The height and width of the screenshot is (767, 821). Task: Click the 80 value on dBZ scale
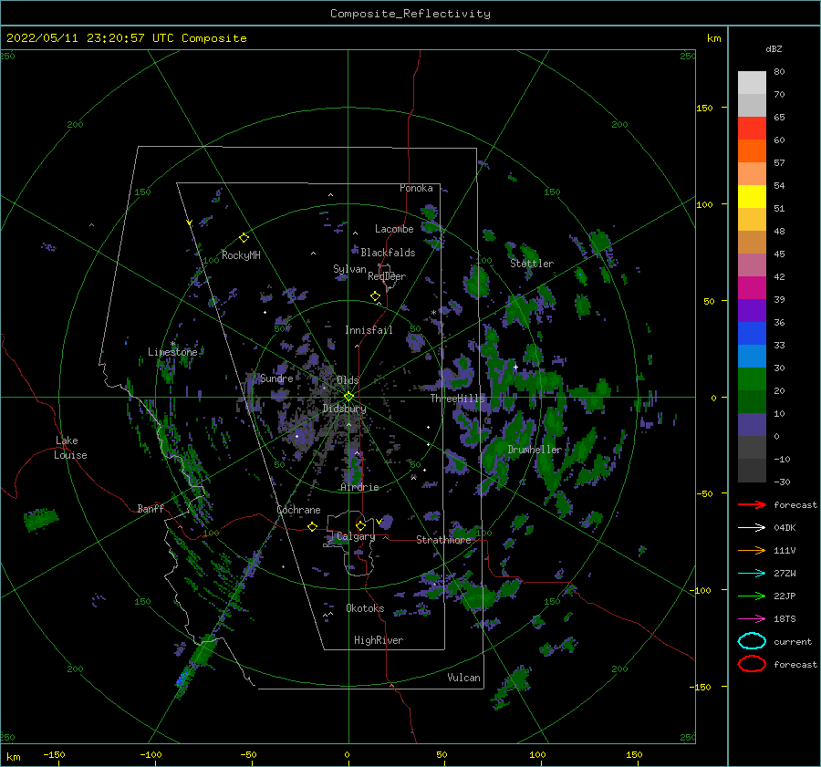coord(779,72)
